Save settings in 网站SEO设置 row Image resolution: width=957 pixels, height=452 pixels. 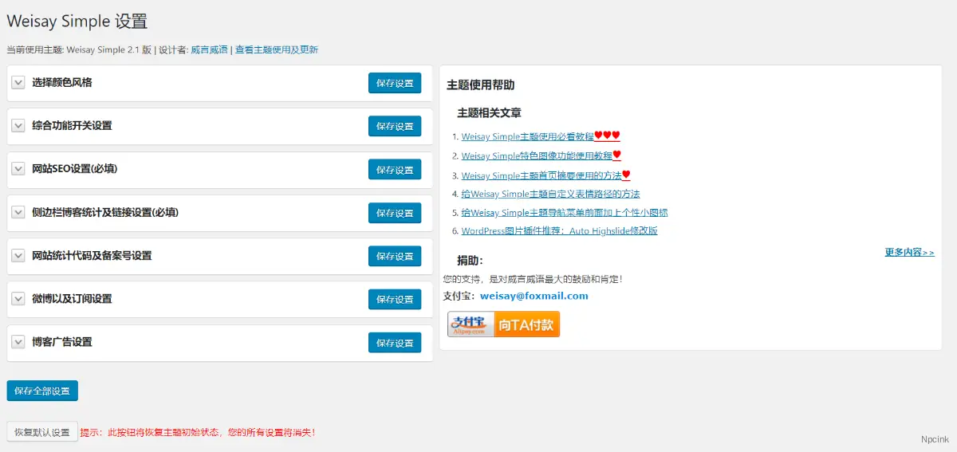[x=395, y=169]
